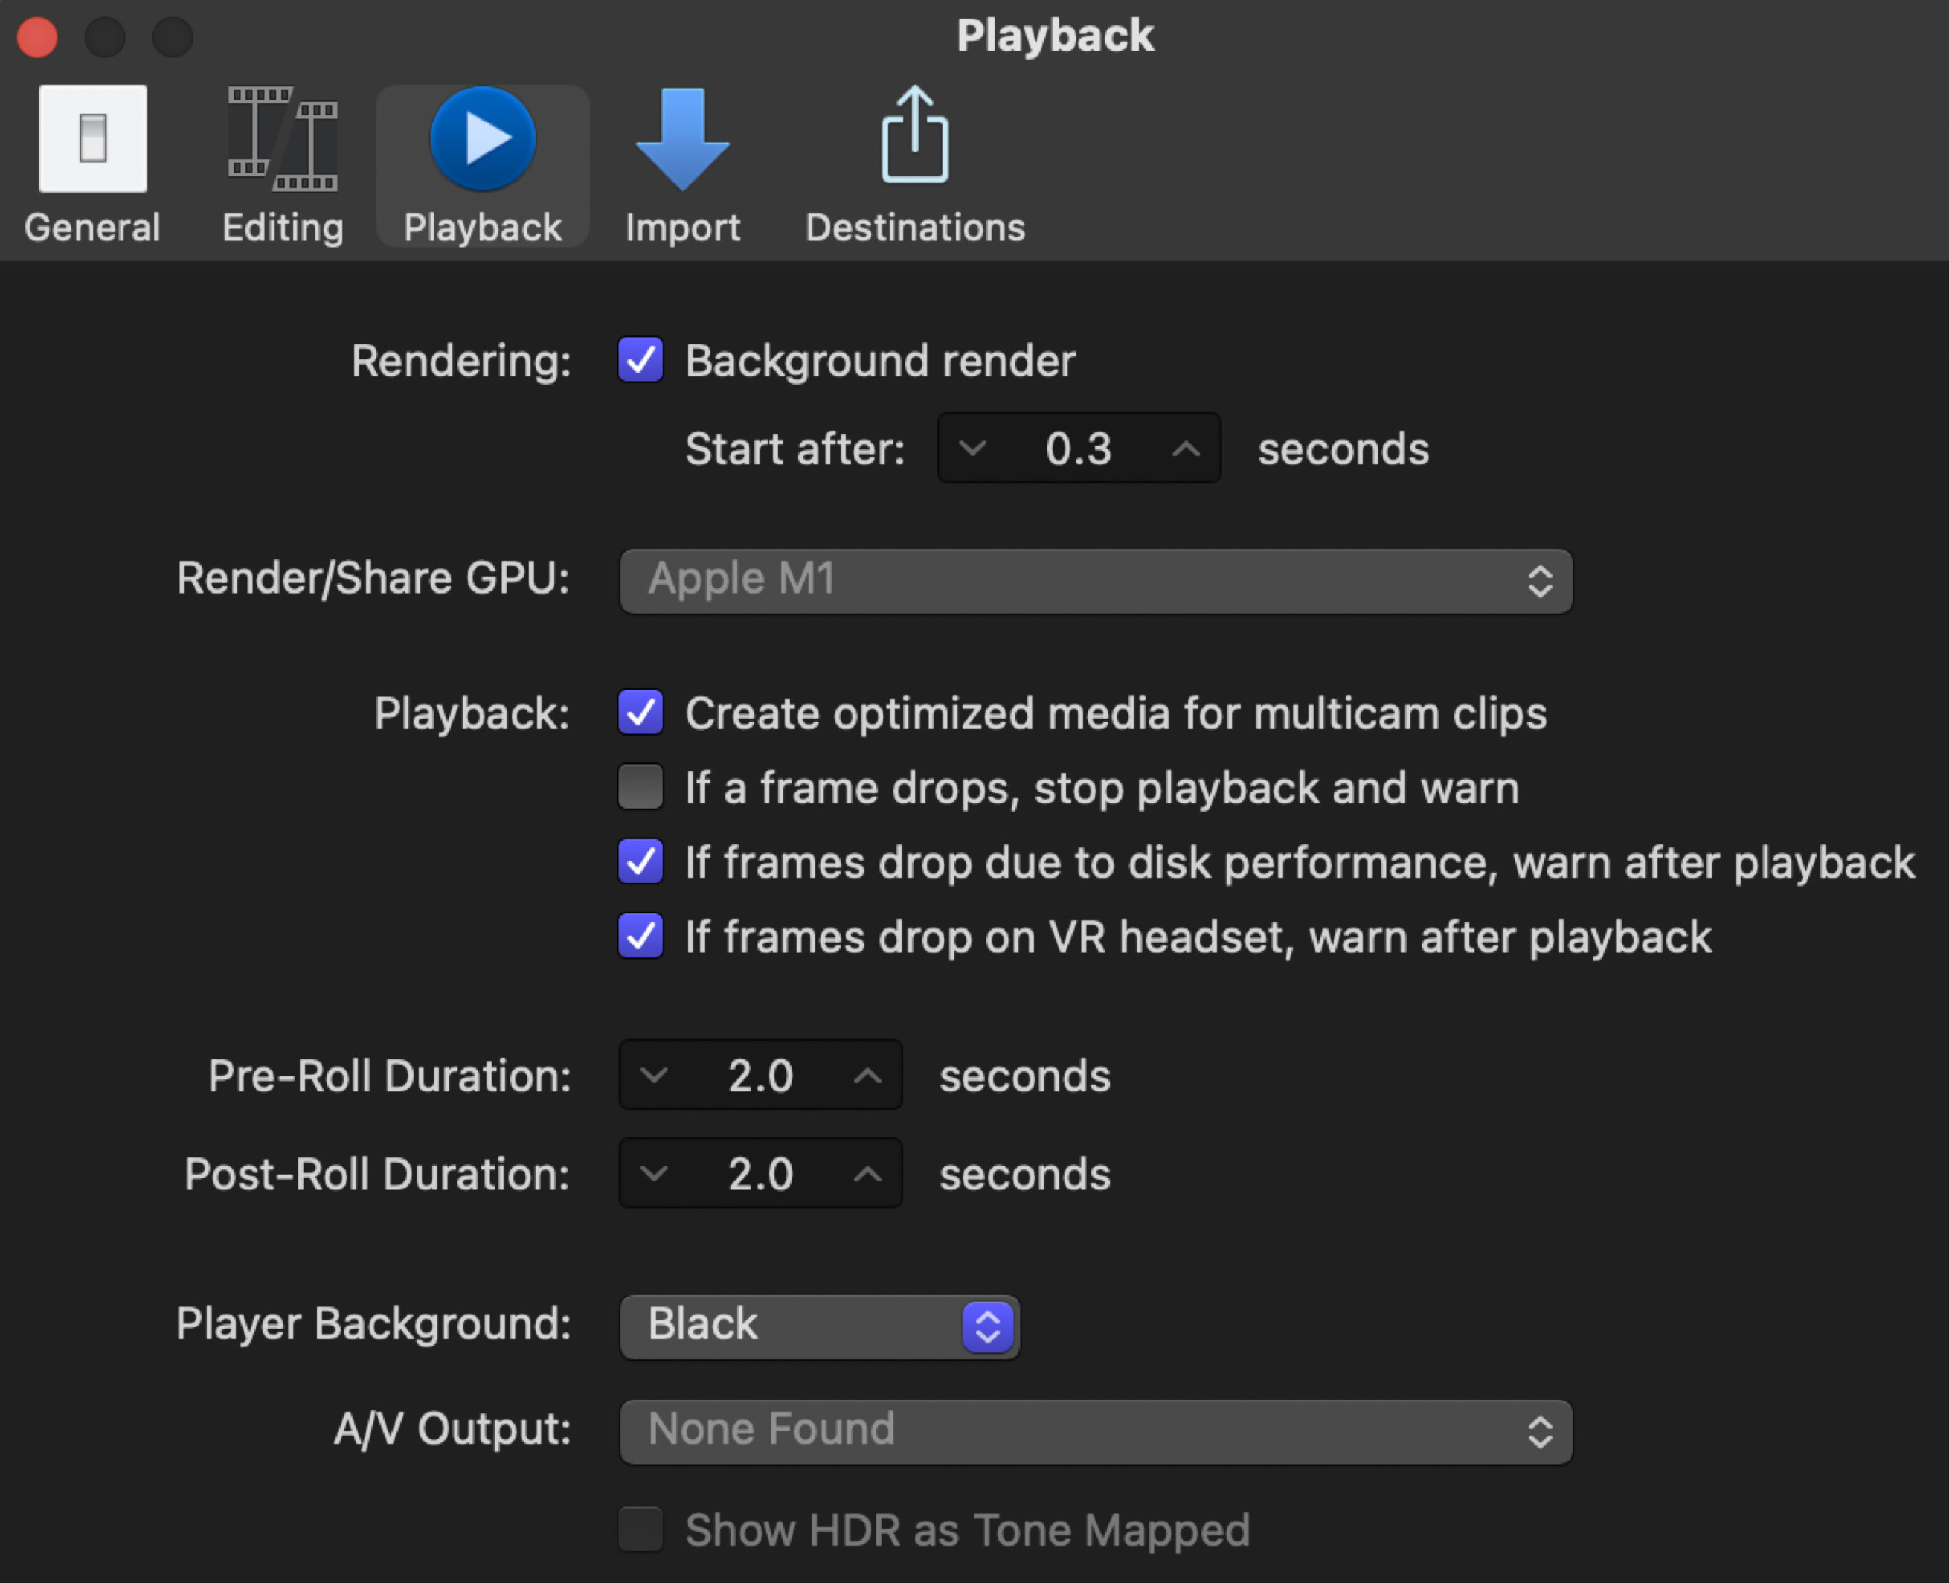Increase Pre-Roll Duration with up chevron
This screenshot has width=1949, height=1583.
(867, 1075)
